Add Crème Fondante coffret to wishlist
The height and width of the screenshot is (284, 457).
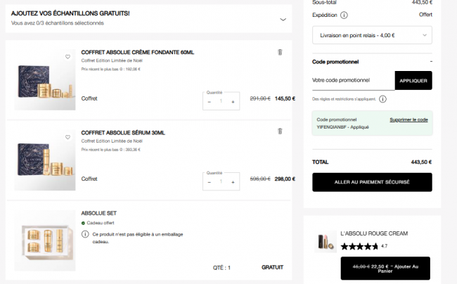pos(68,57)
